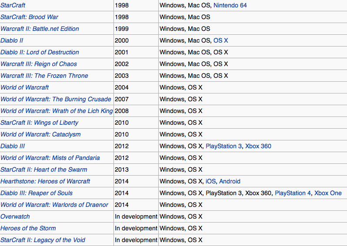Select year 2010 in Wings of Liberty row
This screenshot has height=246, width=347.
(x=122, y=123)
